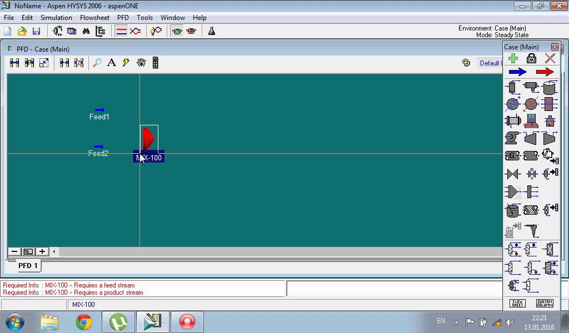The height and width of the screenshot is (333, 569).
Task: Open the Simulation menu
Action: pos(56,18)
